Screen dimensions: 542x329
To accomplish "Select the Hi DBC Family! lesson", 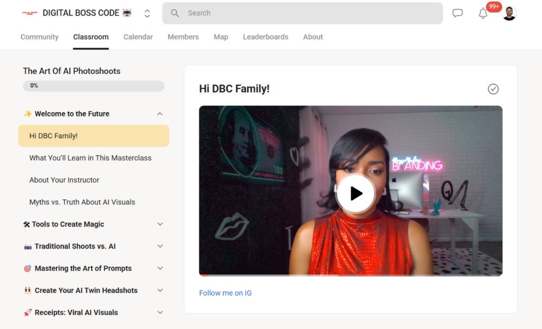I will (x=94, y=136).
